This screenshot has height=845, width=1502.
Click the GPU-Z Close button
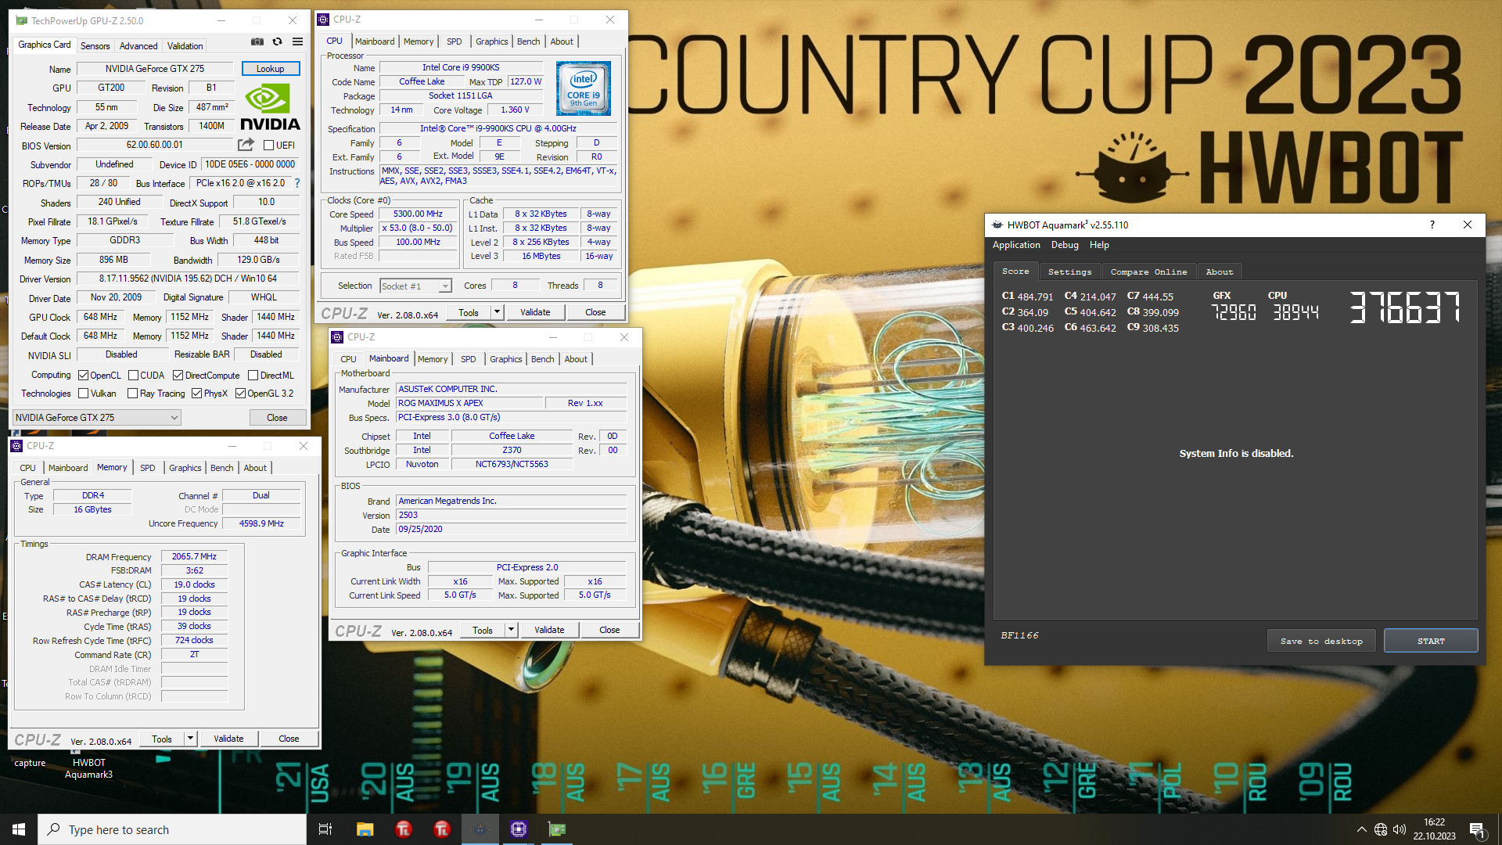pyautogui.click(x=277, y=418)
